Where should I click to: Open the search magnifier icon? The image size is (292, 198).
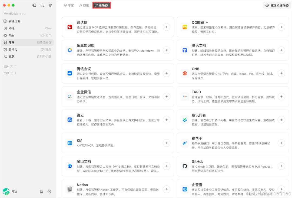42,5
